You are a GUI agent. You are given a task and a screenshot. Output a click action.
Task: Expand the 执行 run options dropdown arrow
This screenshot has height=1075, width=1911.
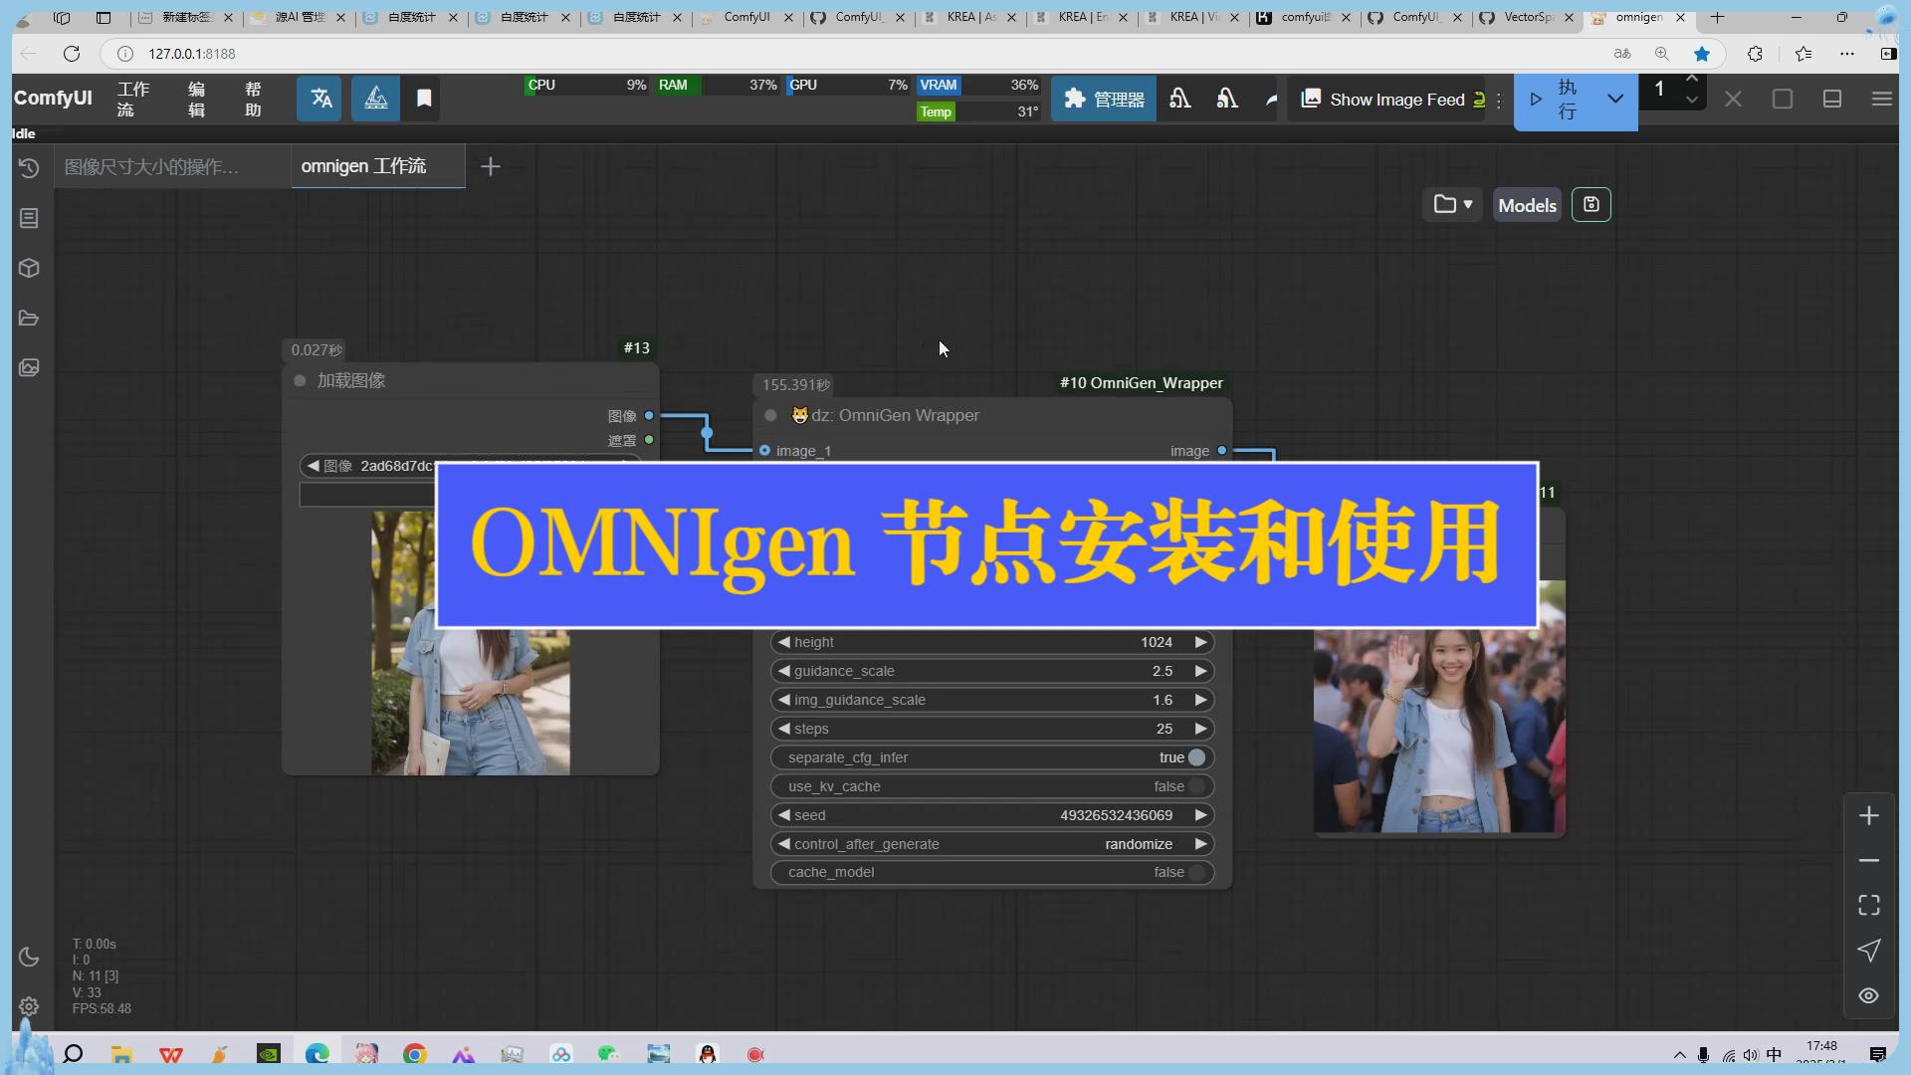pos(1615,100)
